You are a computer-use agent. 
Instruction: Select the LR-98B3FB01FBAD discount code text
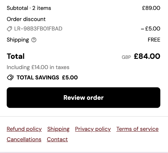coord(38,29)
